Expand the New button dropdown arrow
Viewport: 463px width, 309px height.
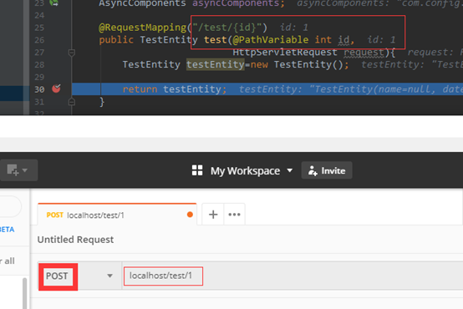[x=25, y=170]
